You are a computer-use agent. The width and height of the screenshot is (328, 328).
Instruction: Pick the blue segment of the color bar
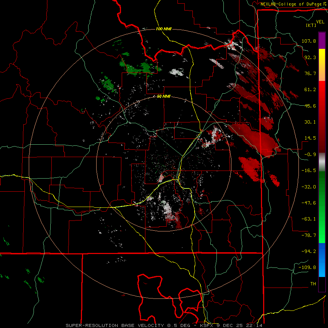click(x=322, y=253)
